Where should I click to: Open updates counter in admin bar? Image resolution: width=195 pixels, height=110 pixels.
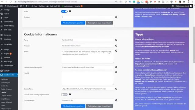click(x=22, y=6)
